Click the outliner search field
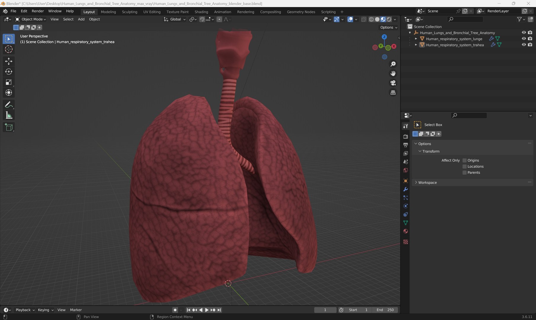Image resolution: width=536 pixels, height=320 pixels. point(465,19)
